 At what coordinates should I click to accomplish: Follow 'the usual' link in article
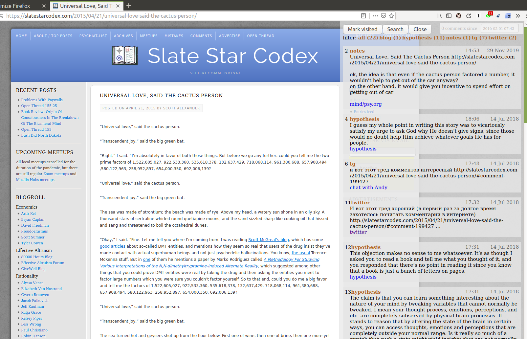(301, 253)
